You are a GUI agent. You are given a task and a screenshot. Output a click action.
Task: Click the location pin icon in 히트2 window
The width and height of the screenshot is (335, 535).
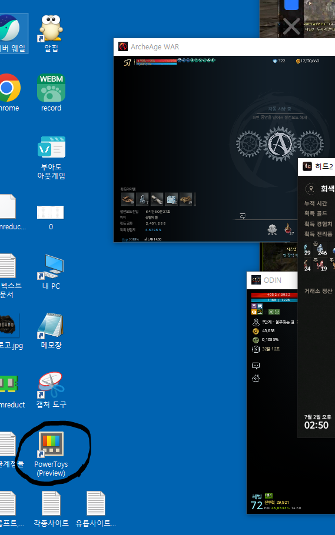(x=310, y=188)
